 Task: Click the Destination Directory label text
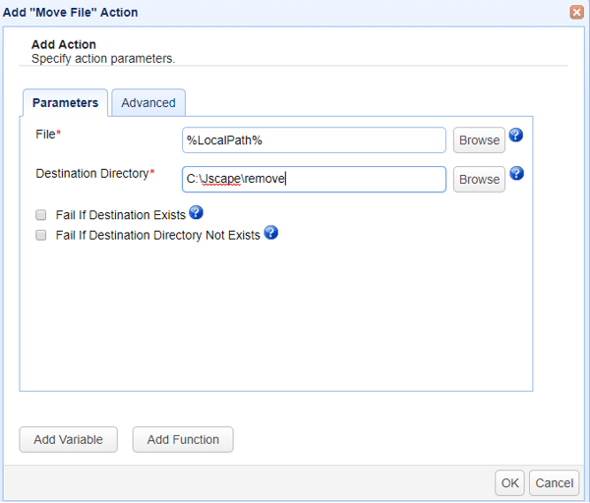[92, 173]
